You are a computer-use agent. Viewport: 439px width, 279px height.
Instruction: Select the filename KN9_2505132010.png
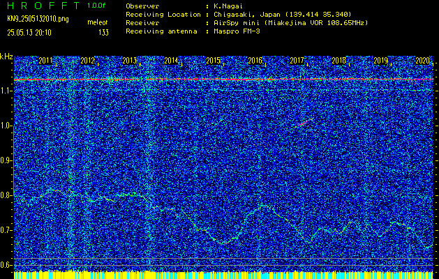pos(38,19)
